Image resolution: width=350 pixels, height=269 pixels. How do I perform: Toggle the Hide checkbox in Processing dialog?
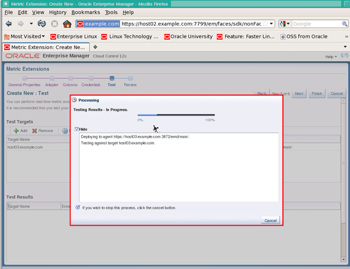76,129
